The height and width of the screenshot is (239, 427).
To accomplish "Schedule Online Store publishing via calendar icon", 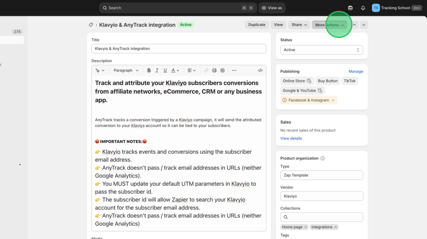I will click(309, 81).
